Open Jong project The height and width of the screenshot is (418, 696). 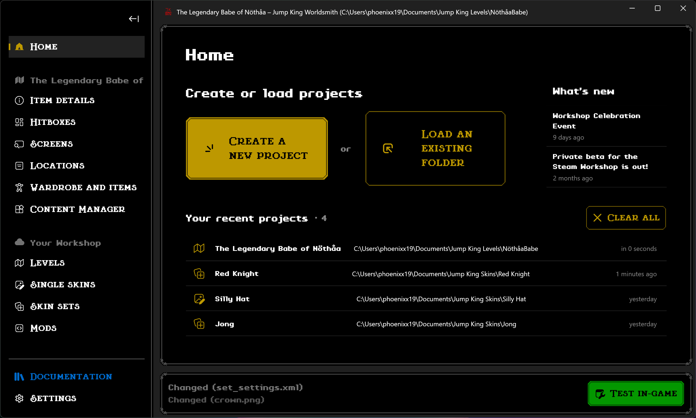pyautogui.click(x=225, y=324)
